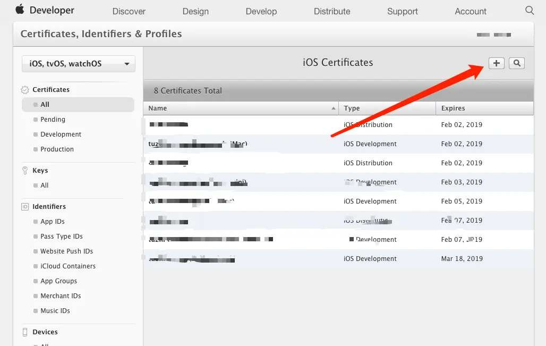Select certificate row expiring Feb 05, 2019
The image size is (546, 346).
[x=338, y=201]
